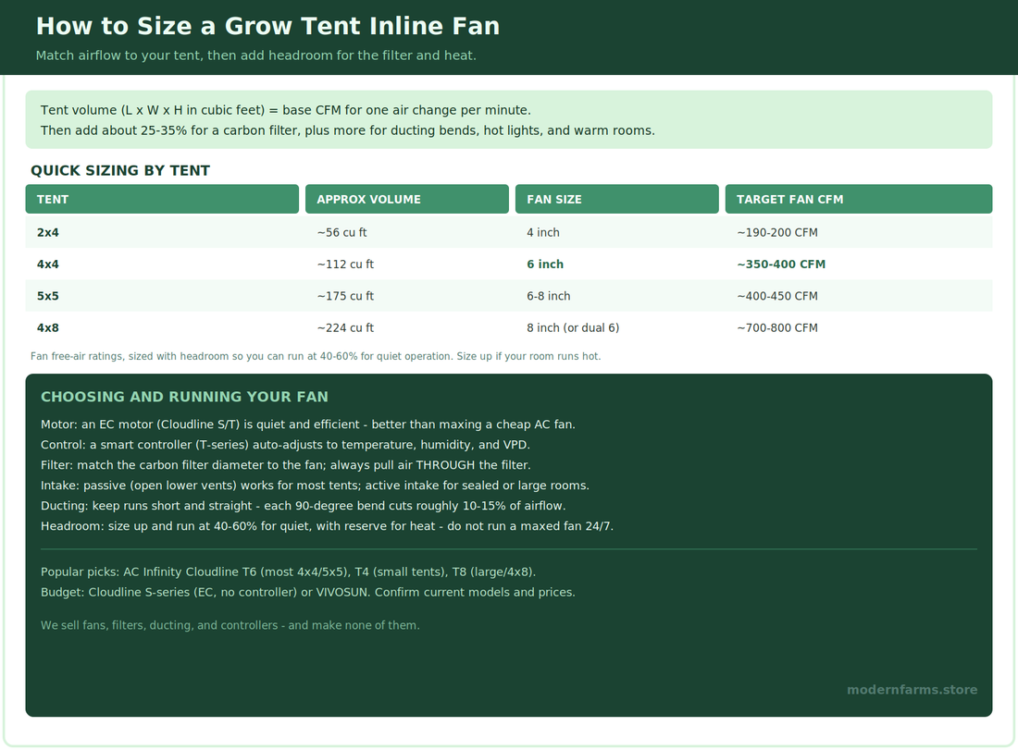Select the 4x8 tent row label
Screen dimensions: 1018x750
pyautogui.click(x=48, y=327)
